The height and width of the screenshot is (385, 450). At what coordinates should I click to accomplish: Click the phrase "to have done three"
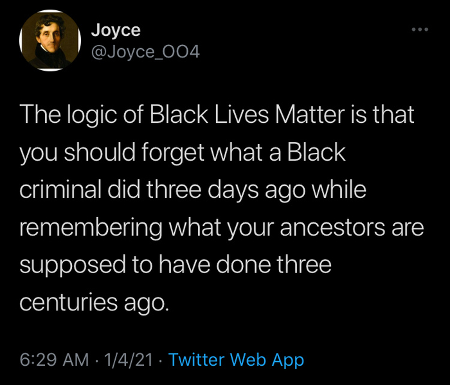click(228, 266)
